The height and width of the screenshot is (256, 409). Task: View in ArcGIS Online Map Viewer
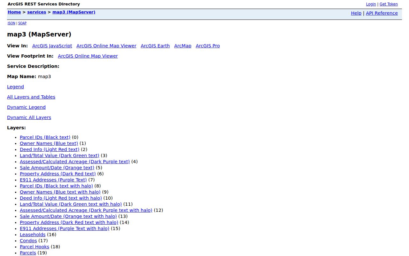tap(106, 46)
